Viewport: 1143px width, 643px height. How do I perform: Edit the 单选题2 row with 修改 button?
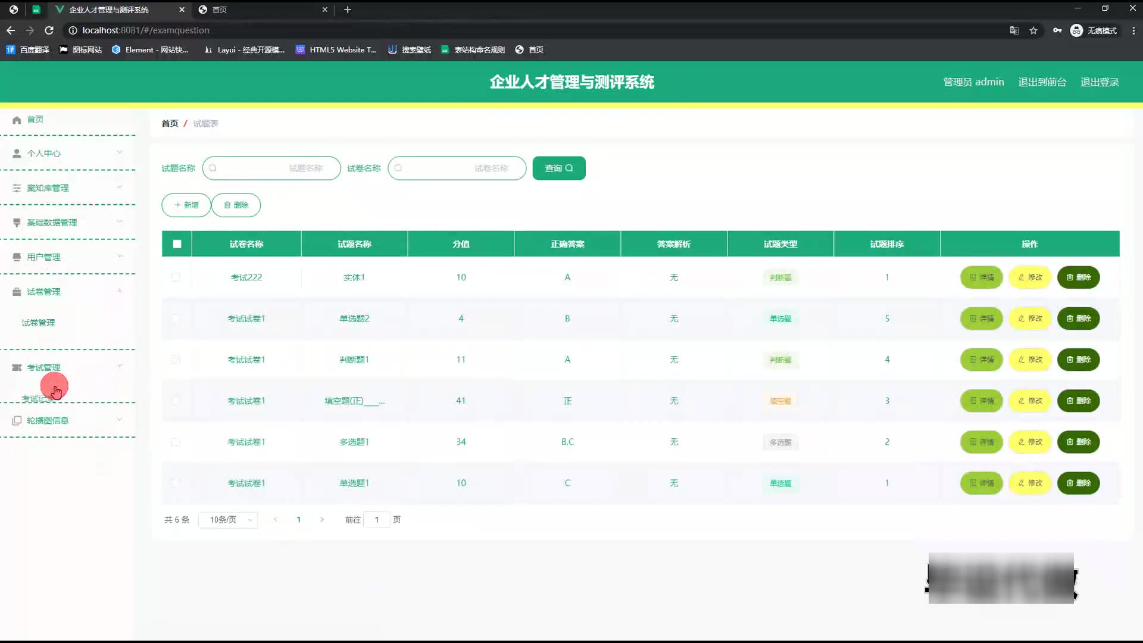pyautogui.click(x=1030, y=319)
